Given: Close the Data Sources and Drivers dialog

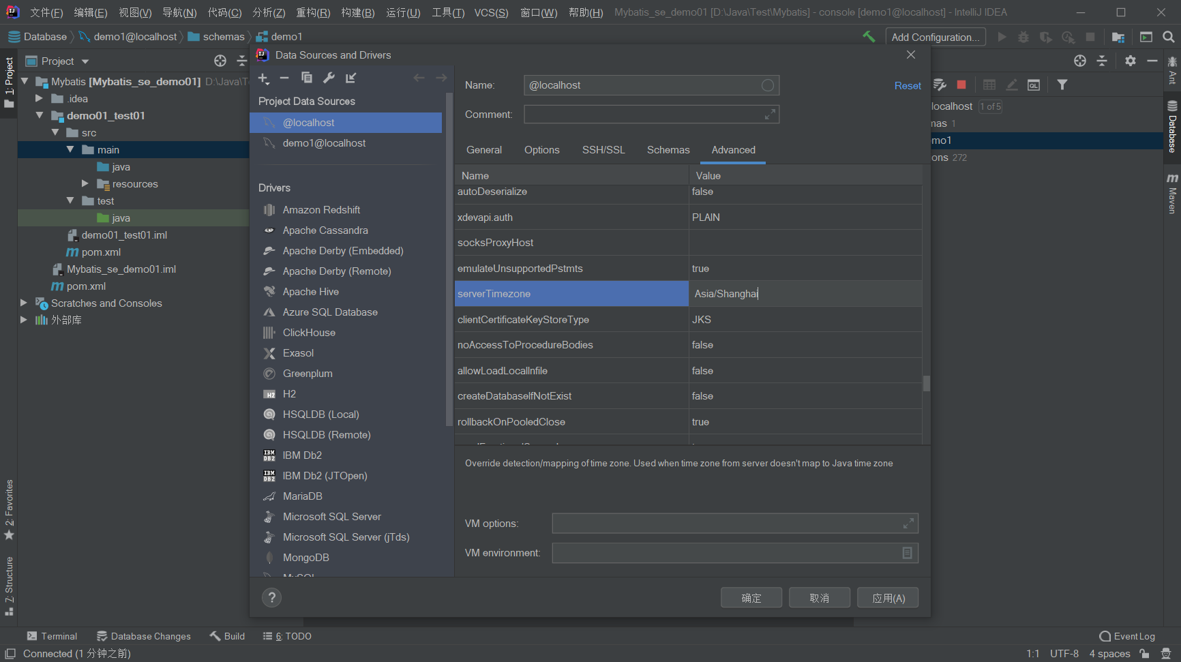Looking at the screenshot, I should (x=911, y=55).
